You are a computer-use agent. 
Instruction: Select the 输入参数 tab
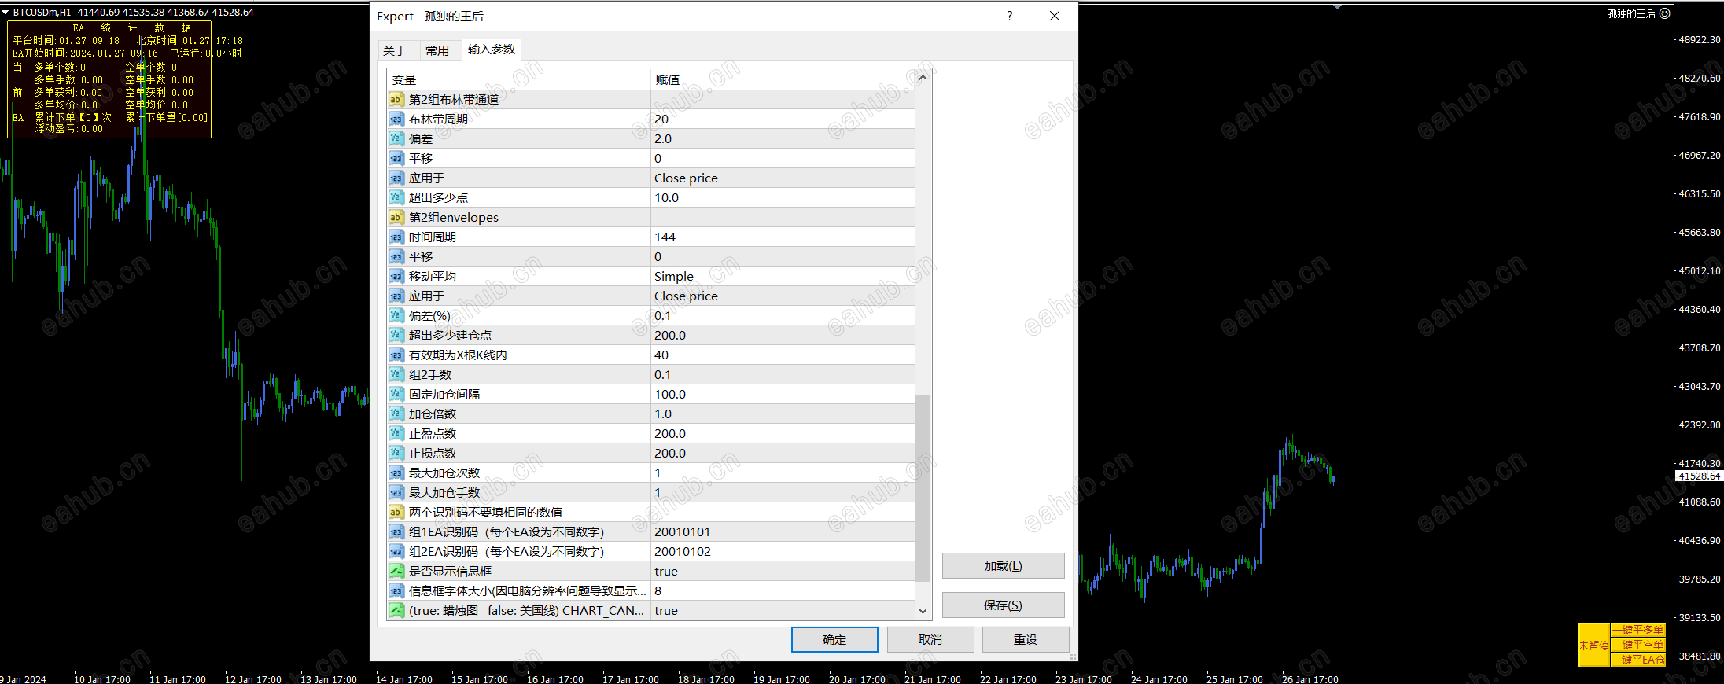tap(492, 50)
